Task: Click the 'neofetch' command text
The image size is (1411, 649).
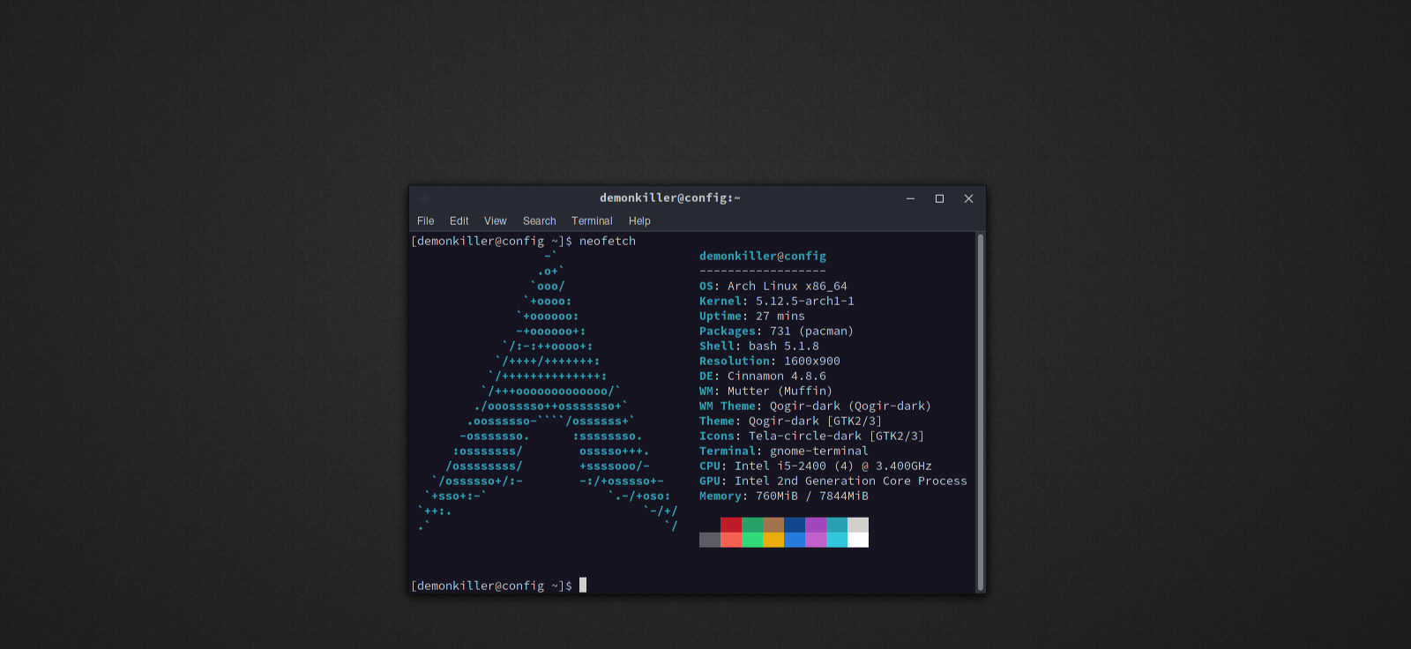Action: (608, 241)
